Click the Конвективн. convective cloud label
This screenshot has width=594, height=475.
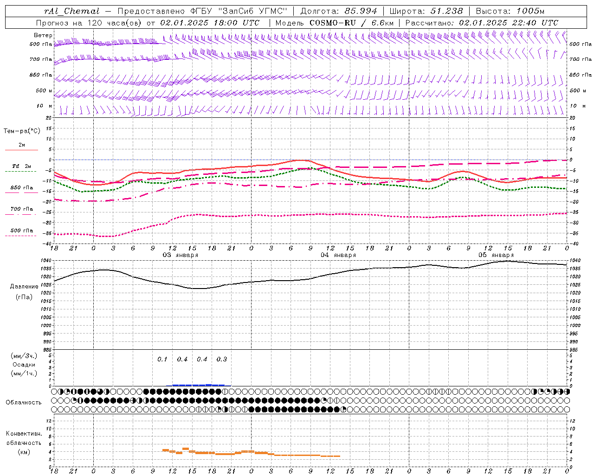(24, 434)
